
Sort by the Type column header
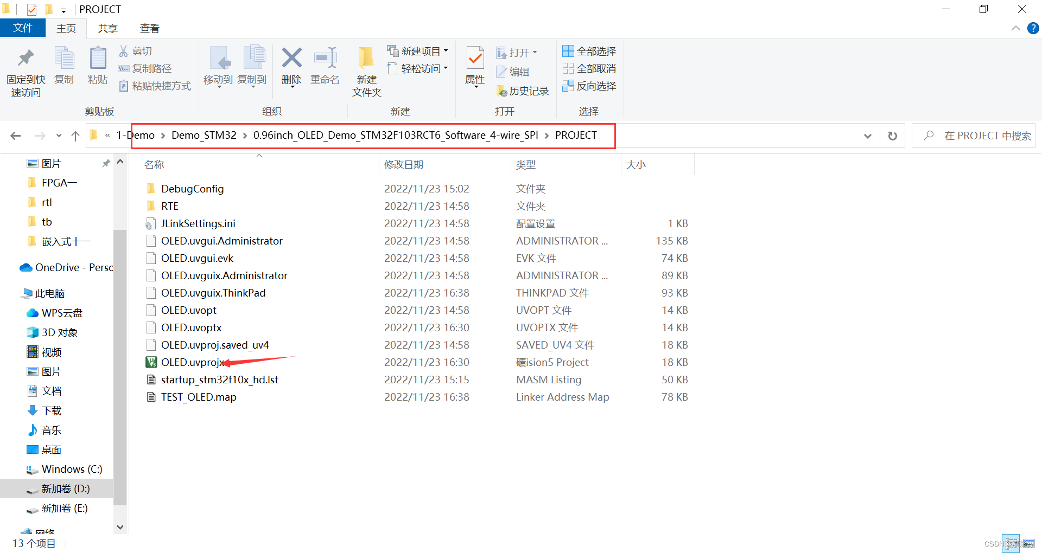point(526,164)
